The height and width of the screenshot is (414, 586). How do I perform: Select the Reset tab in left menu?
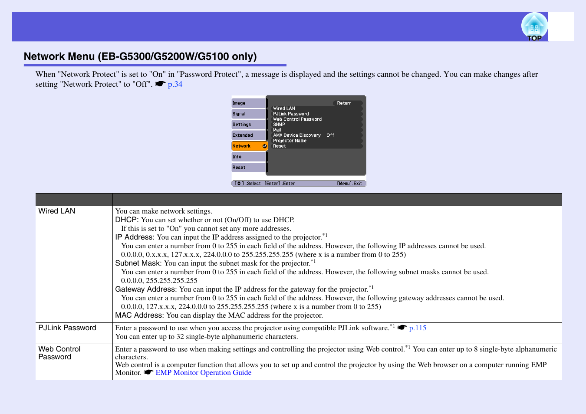coord(249,168)
